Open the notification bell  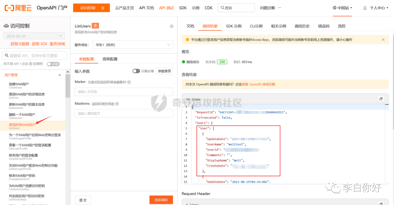(x=365, y=8)
